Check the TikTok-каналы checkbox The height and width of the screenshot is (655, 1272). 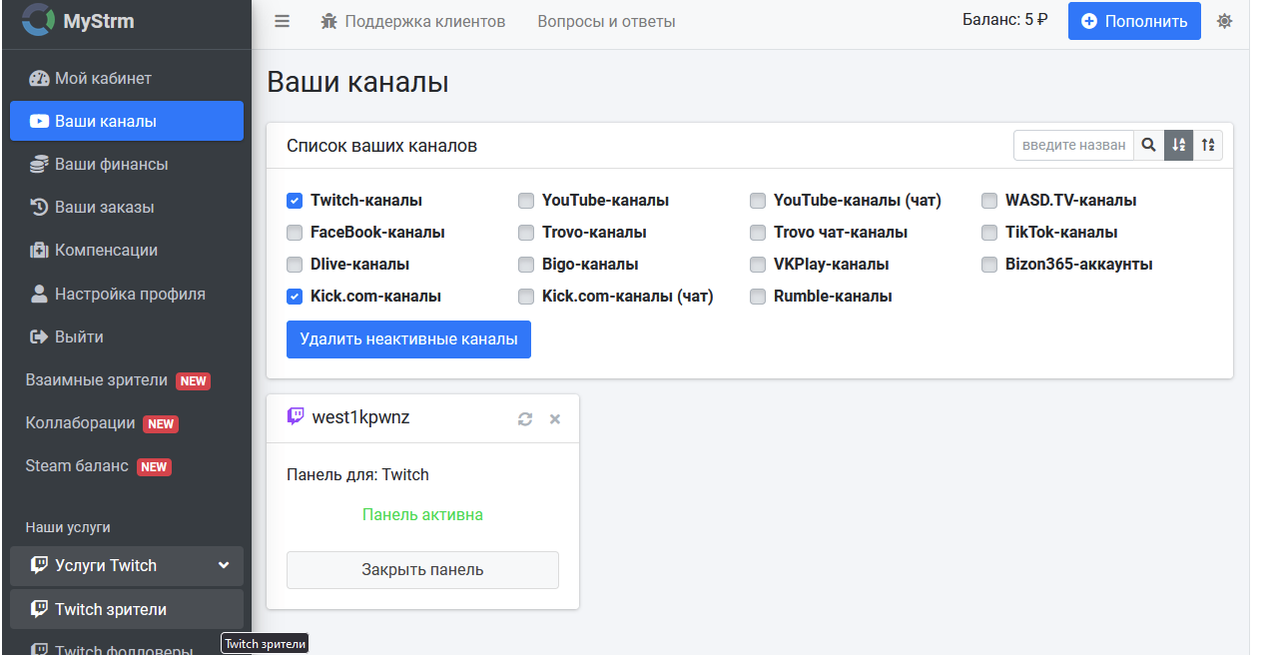tap(989, 233)
